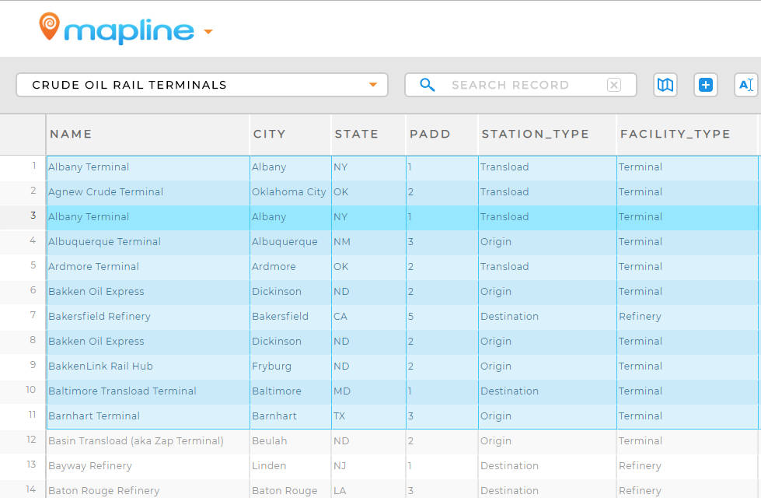Click the 'NM' state cell

[368, 241]
